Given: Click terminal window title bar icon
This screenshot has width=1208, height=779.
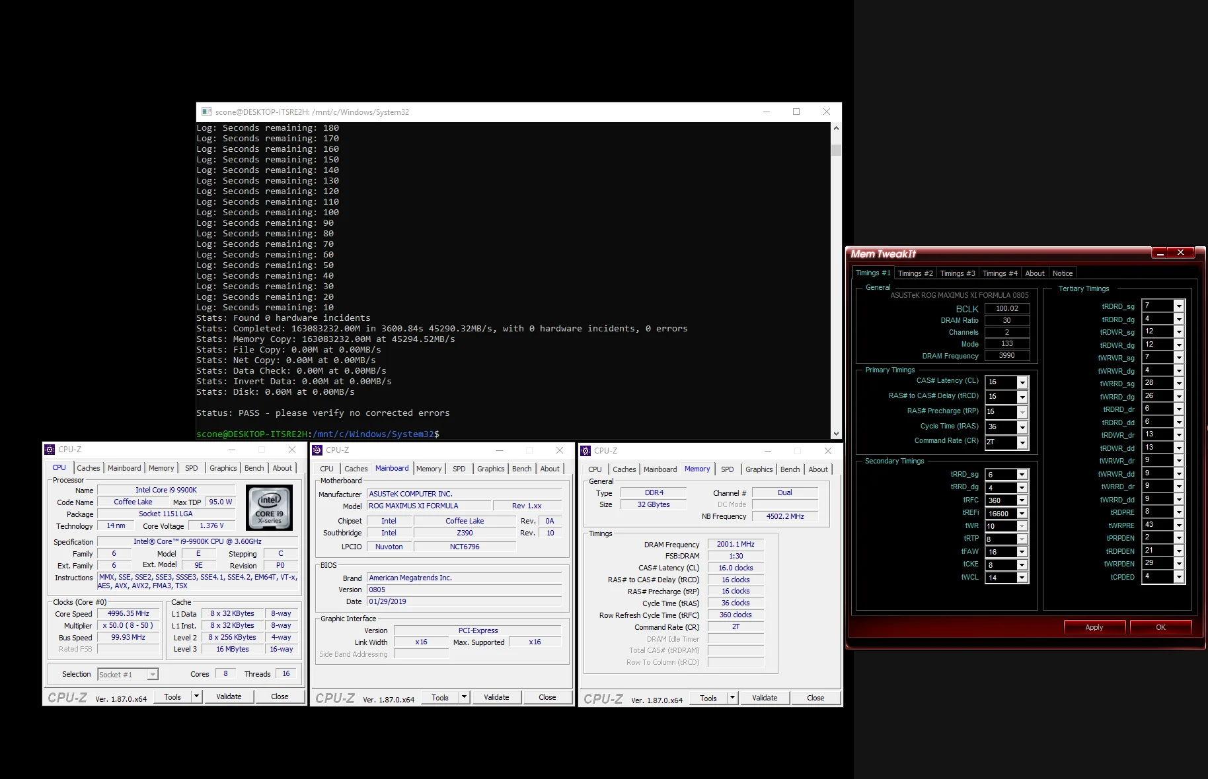Looking at the screenshot, I should [206, 112].
